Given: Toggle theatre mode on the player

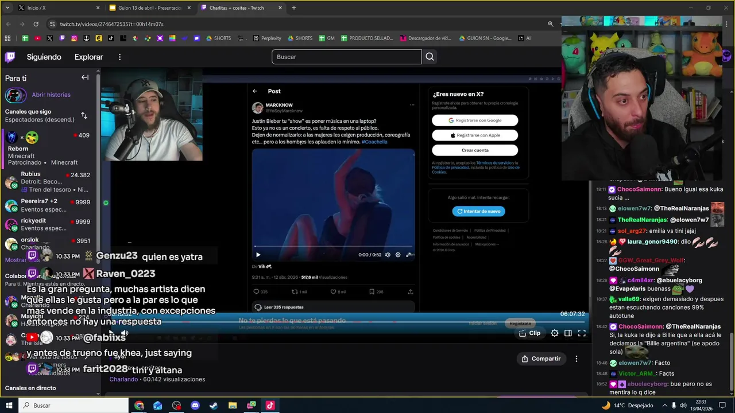Looking at the screenshot, I should tap(568, 333).
